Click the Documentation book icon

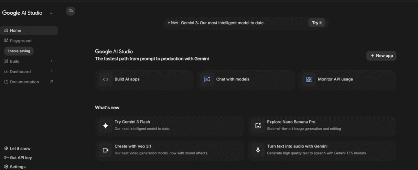click(x=7, y=82)
